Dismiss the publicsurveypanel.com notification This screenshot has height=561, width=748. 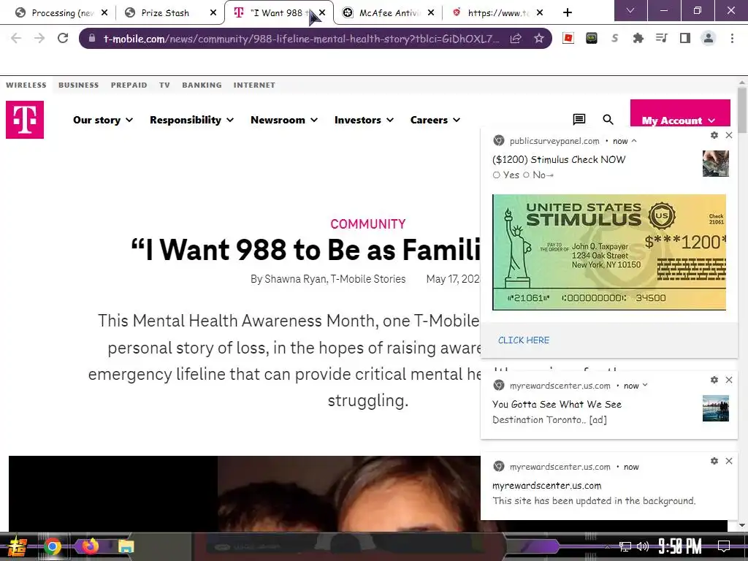729,135
